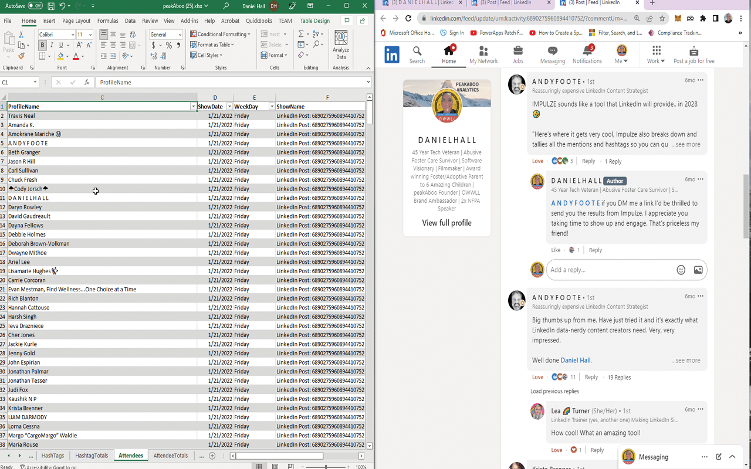The width and height of the screenshot is (751, 469).
Task: Expand the Me menu on LinkedIn
Action: 621,55
